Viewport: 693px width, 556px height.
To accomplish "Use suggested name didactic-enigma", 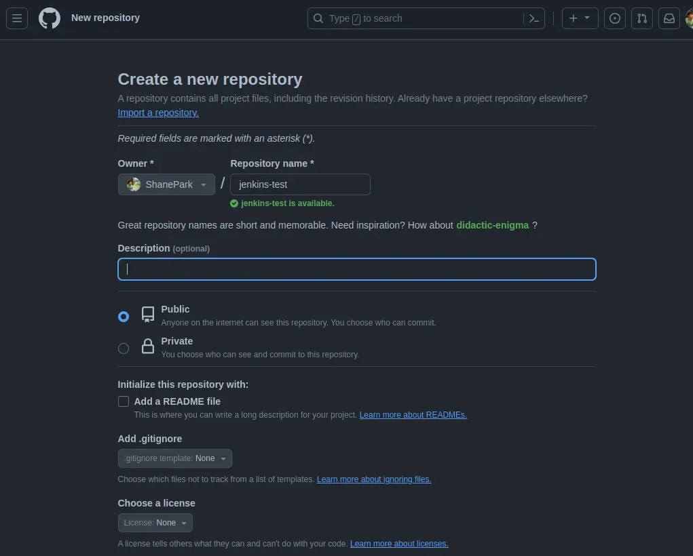I will click(x=492, y=225).
